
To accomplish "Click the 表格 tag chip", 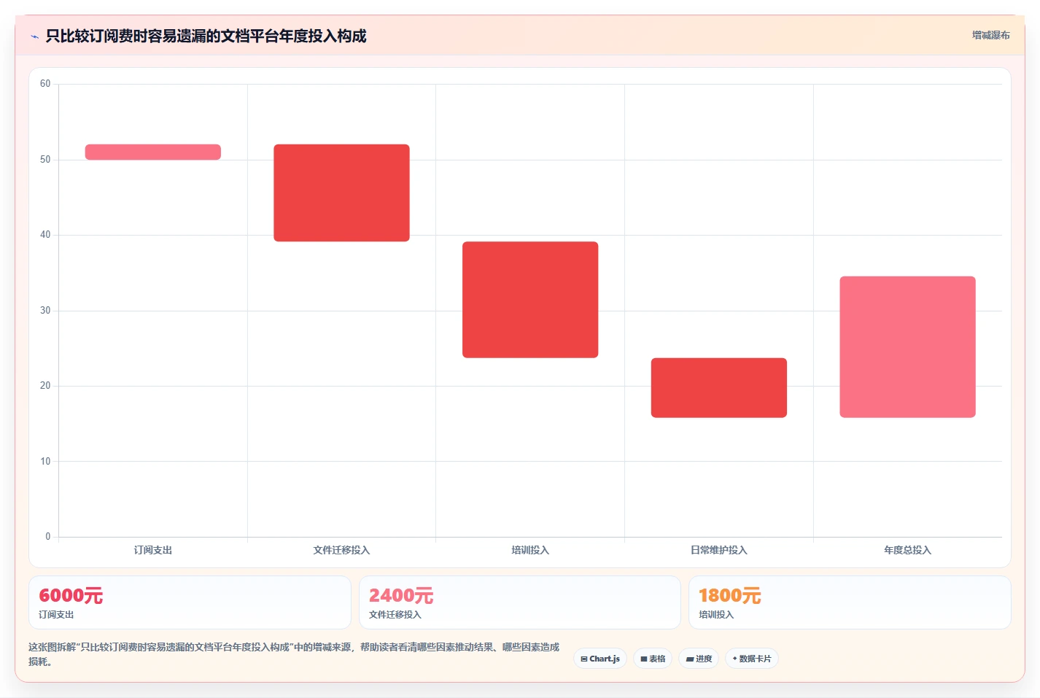I will pos(653,659).
